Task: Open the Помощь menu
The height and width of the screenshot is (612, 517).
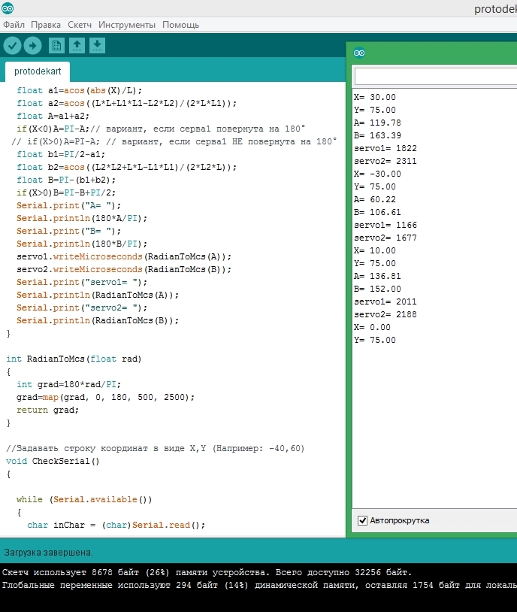Action: coord(181,25)
